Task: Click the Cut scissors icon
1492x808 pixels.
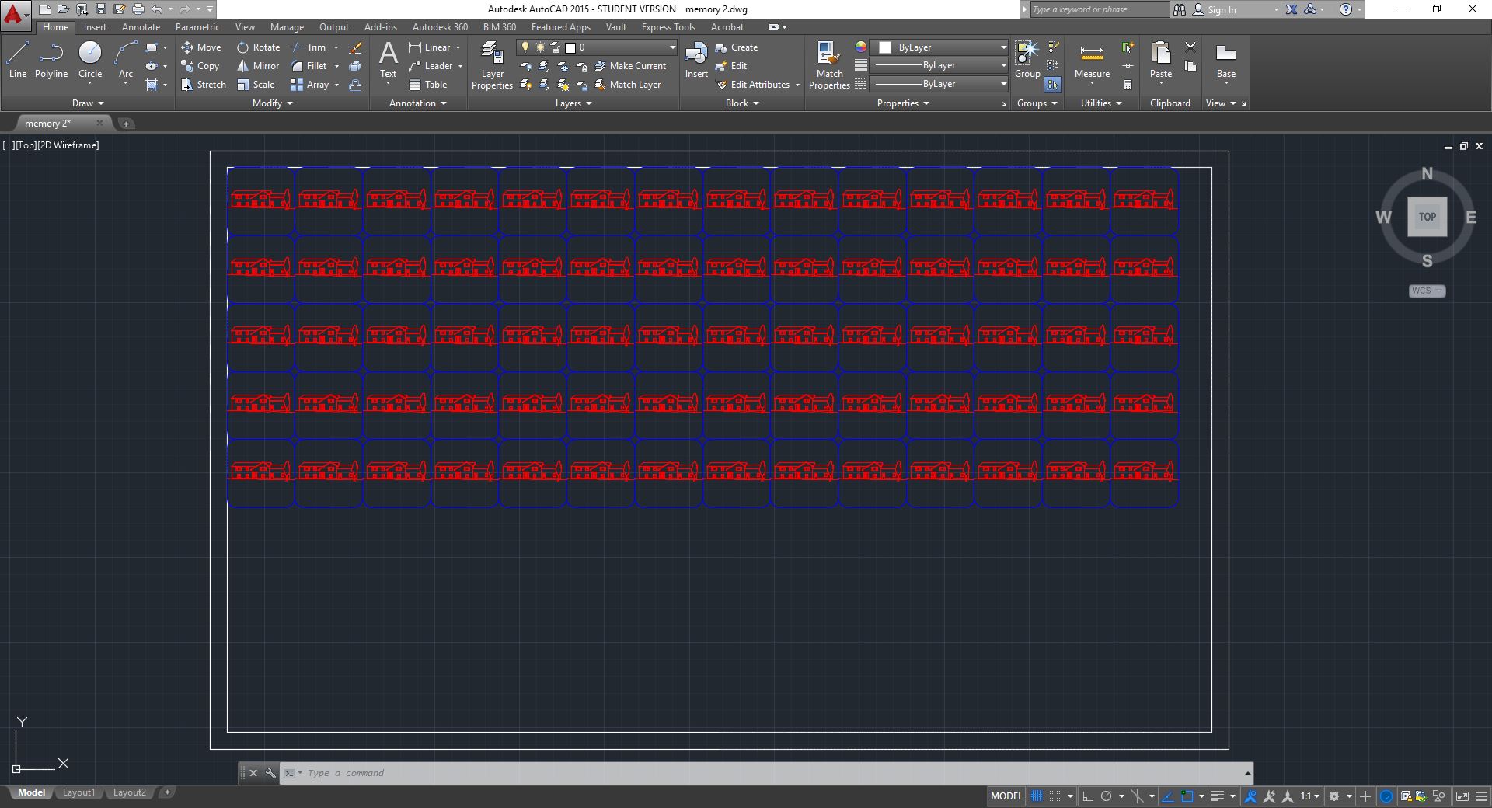Action: [x=1190, y=47]
